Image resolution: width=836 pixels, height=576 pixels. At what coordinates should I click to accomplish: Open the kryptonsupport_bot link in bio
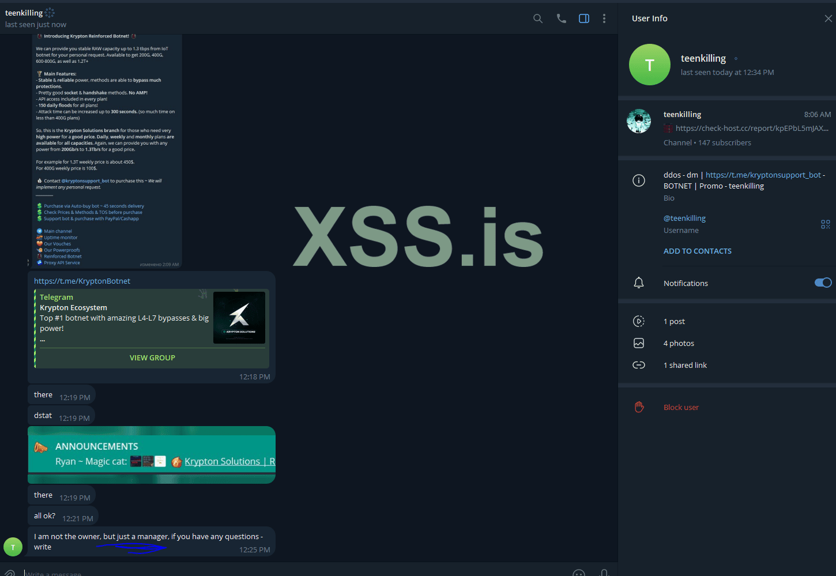[763, 175]
